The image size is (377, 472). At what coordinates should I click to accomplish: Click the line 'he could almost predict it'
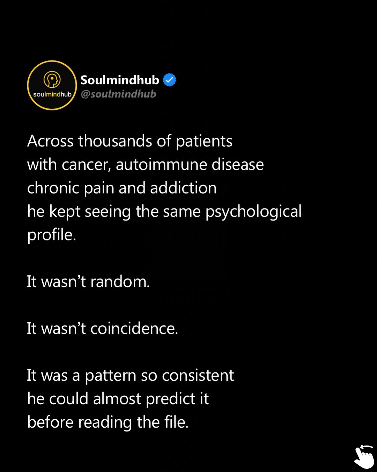pos(118,399)
